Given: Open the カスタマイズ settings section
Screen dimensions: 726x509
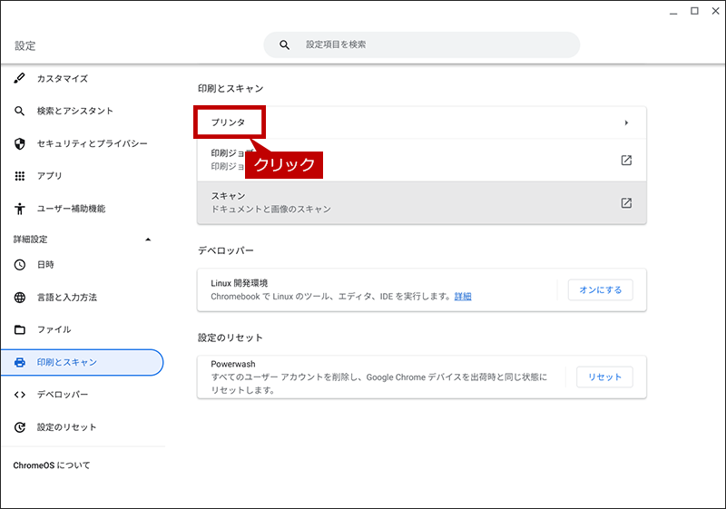Looking at the screenshot, I should [63, 79].
